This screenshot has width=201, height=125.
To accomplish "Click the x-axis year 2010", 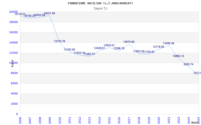I will click(60, 120).
